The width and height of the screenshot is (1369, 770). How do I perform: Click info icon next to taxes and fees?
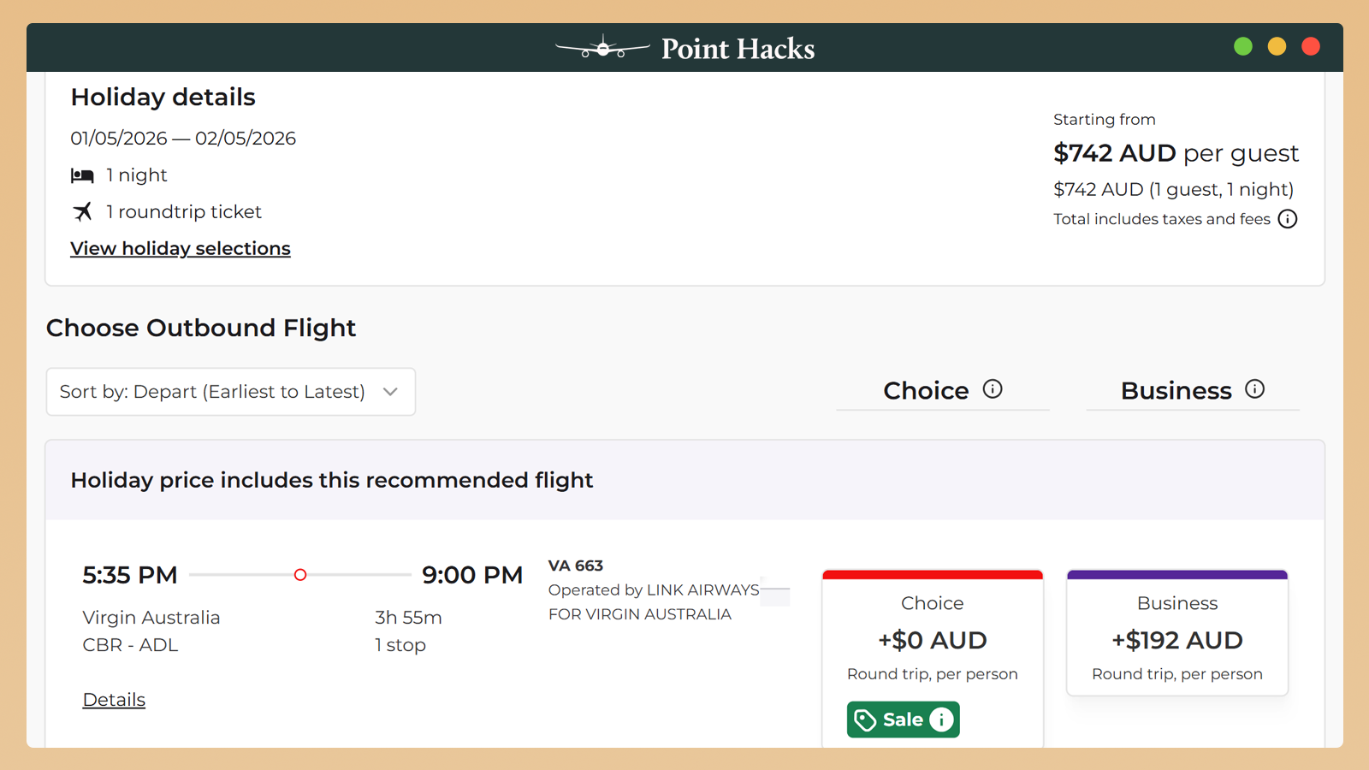pyautogui.click(x=1287, y=219)
